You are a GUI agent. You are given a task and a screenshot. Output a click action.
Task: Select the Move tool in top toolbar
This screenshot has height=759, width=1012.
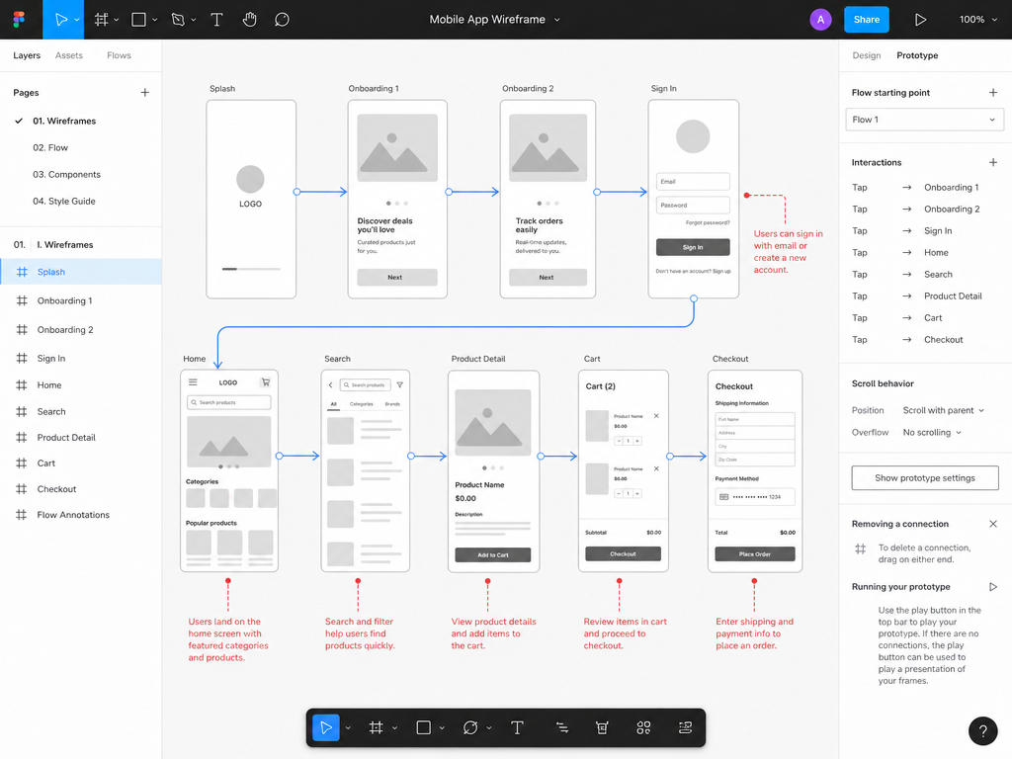click(60, 20)
